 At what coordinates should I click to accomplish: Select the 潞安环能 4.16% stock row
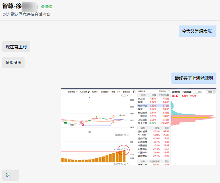click(x=154, y=139)
